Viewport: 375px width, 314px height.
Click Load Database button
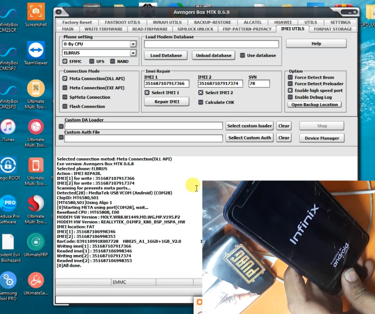tap(166, 55)
